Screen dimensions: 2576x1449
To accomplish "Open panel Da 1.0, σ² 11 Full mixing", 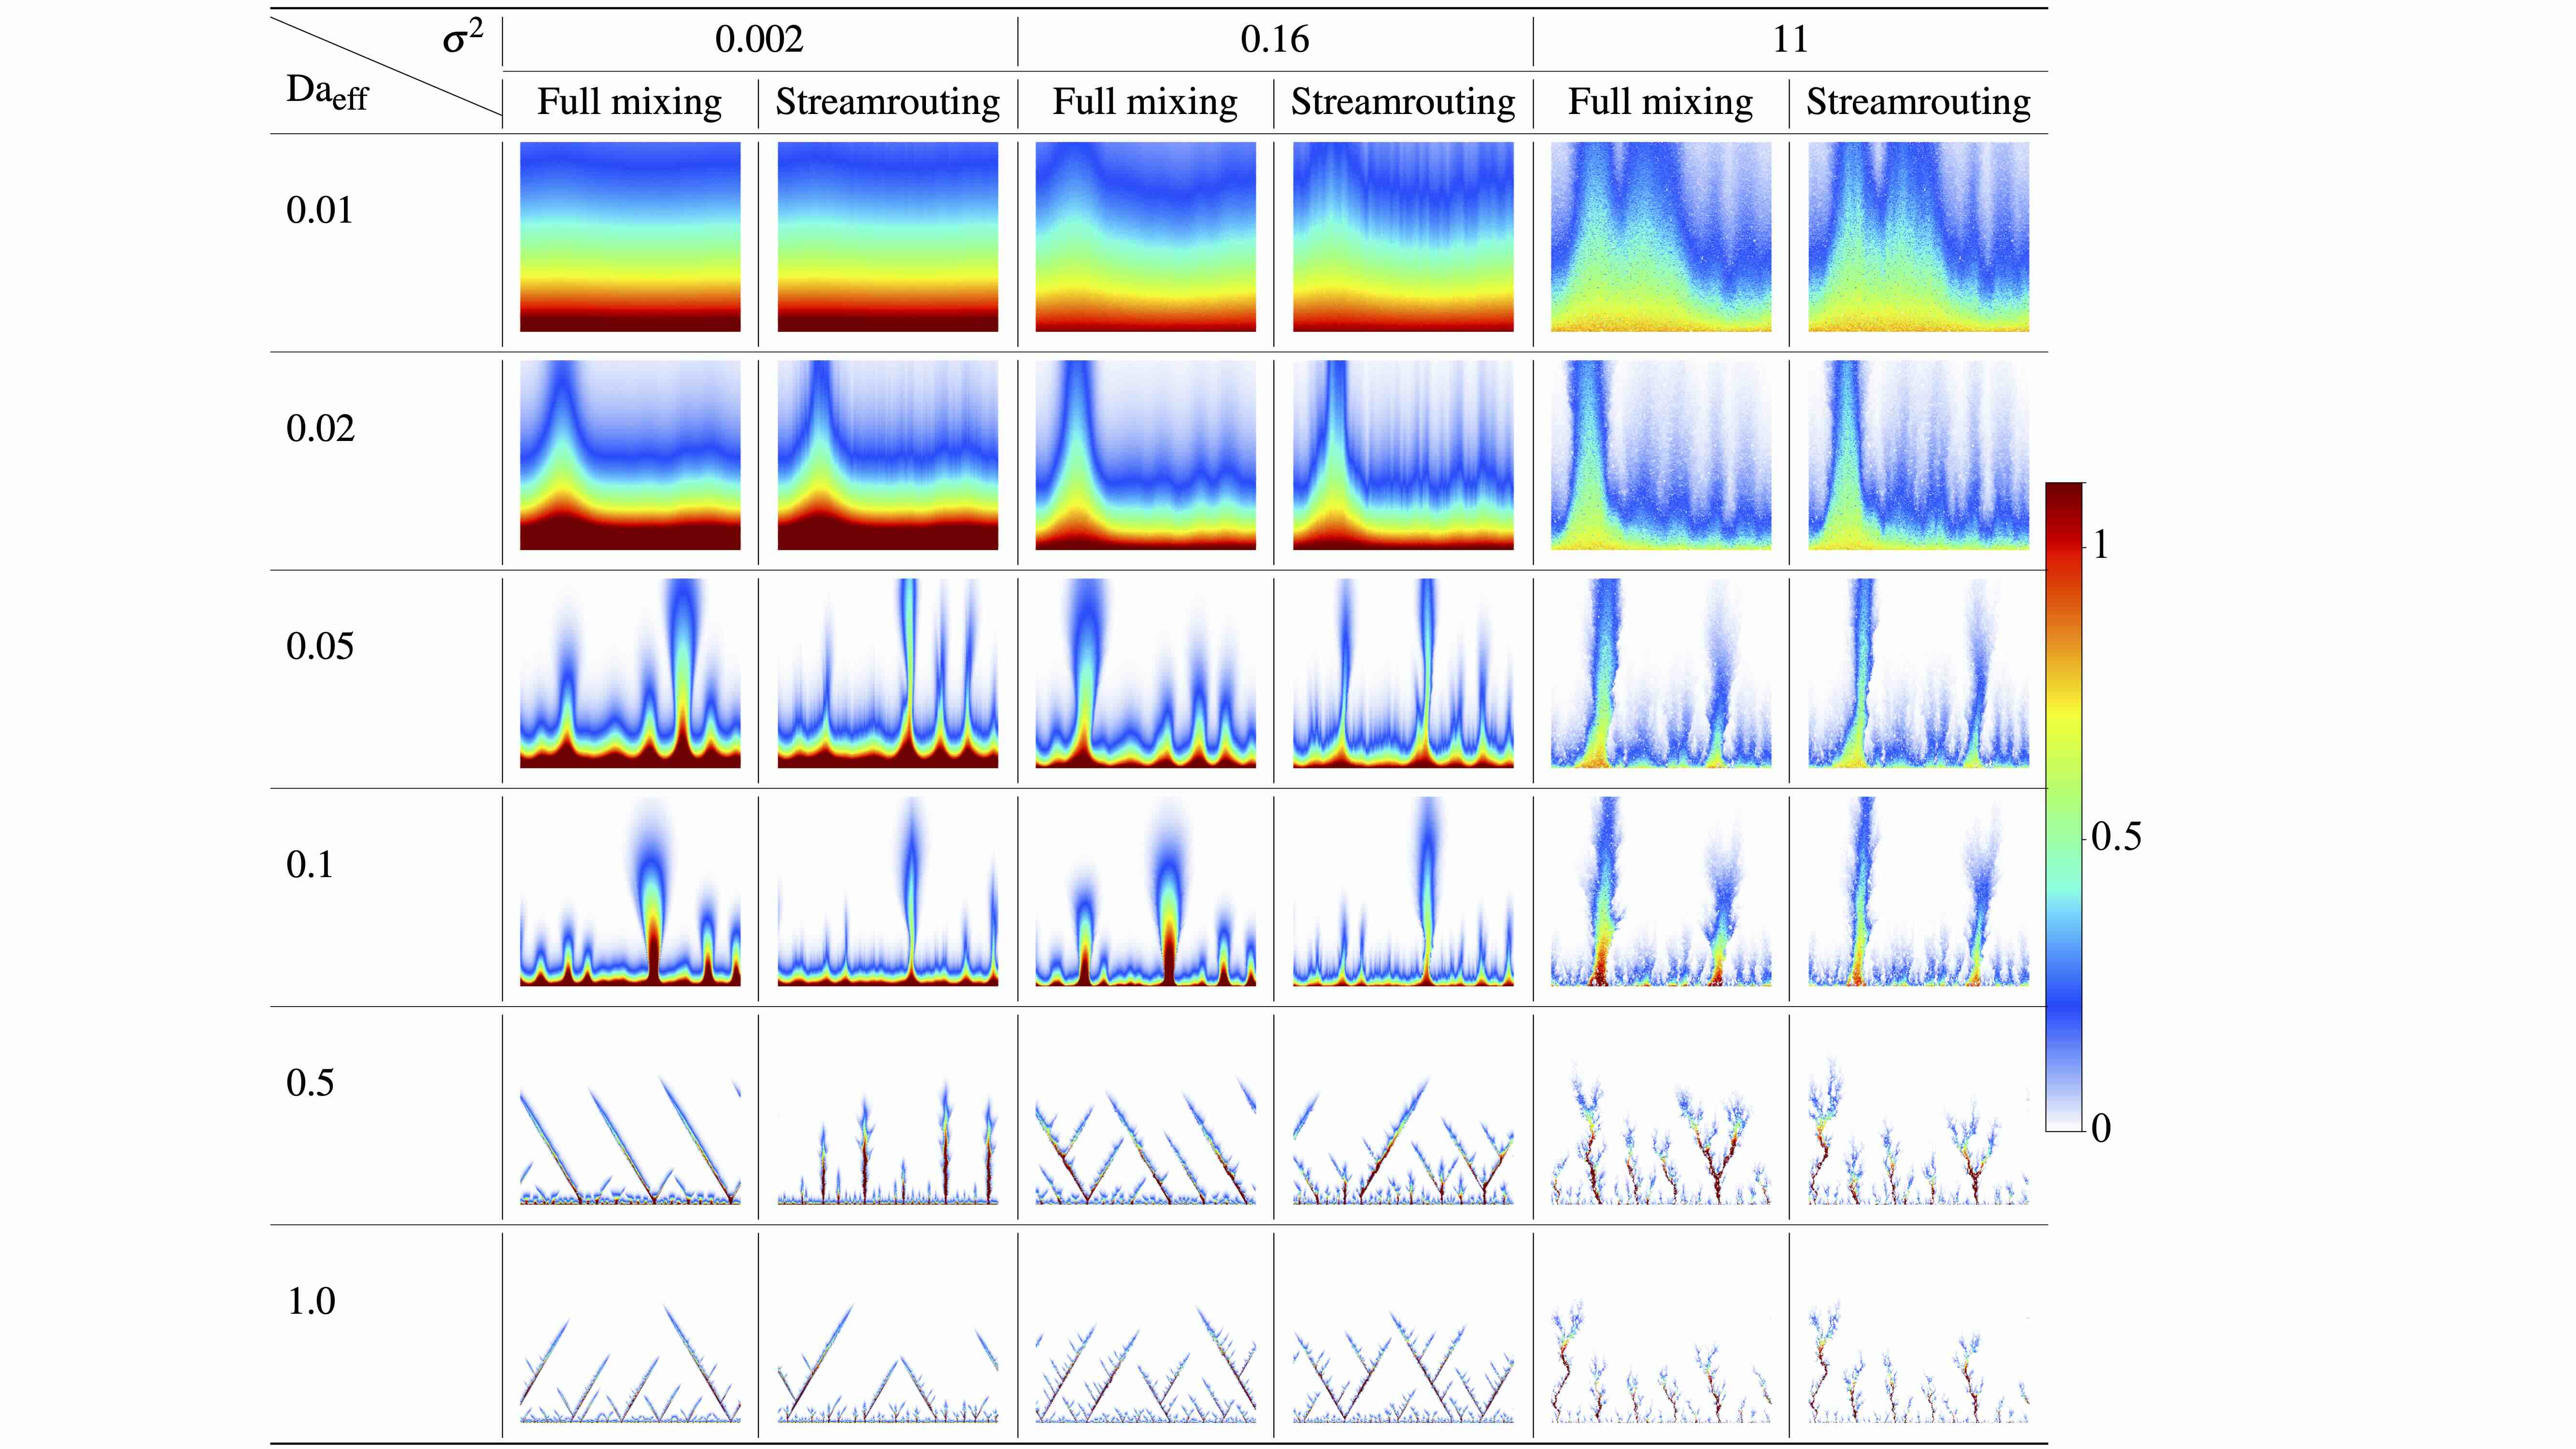I will tap(1661, 1328).
